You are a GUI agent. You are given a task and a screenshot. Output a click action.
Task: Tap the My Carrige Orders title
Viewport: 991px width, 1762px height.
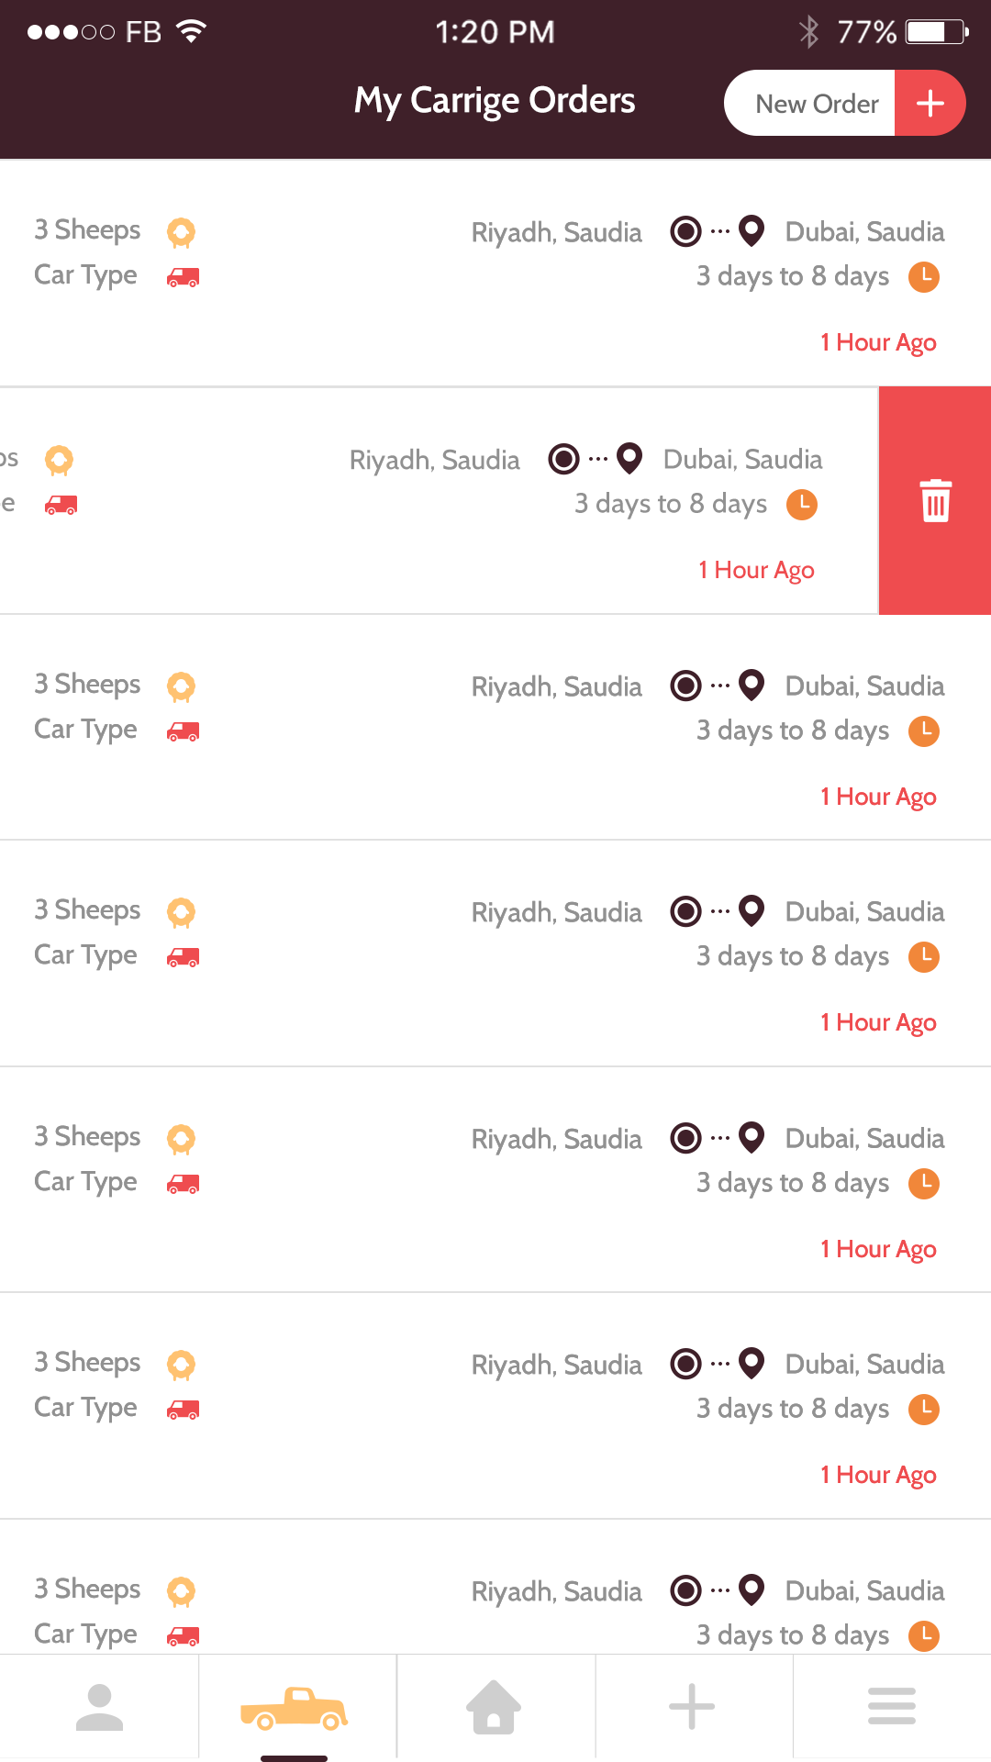[495, 101]
